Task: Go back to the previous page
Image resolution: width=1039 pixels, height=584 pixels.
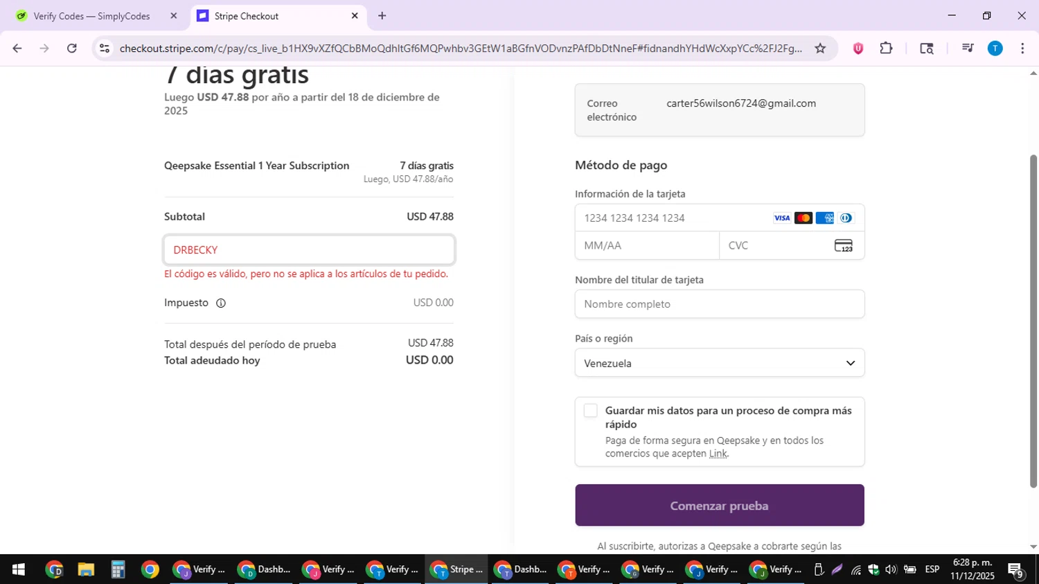Action: coord(17,48)
